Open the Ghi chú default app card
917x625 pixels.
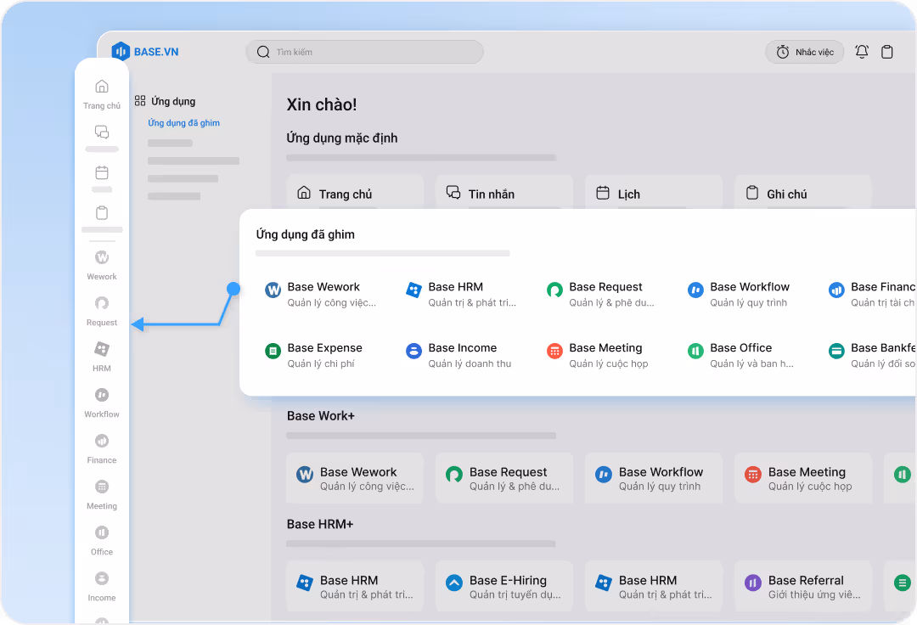pos(803,194)
